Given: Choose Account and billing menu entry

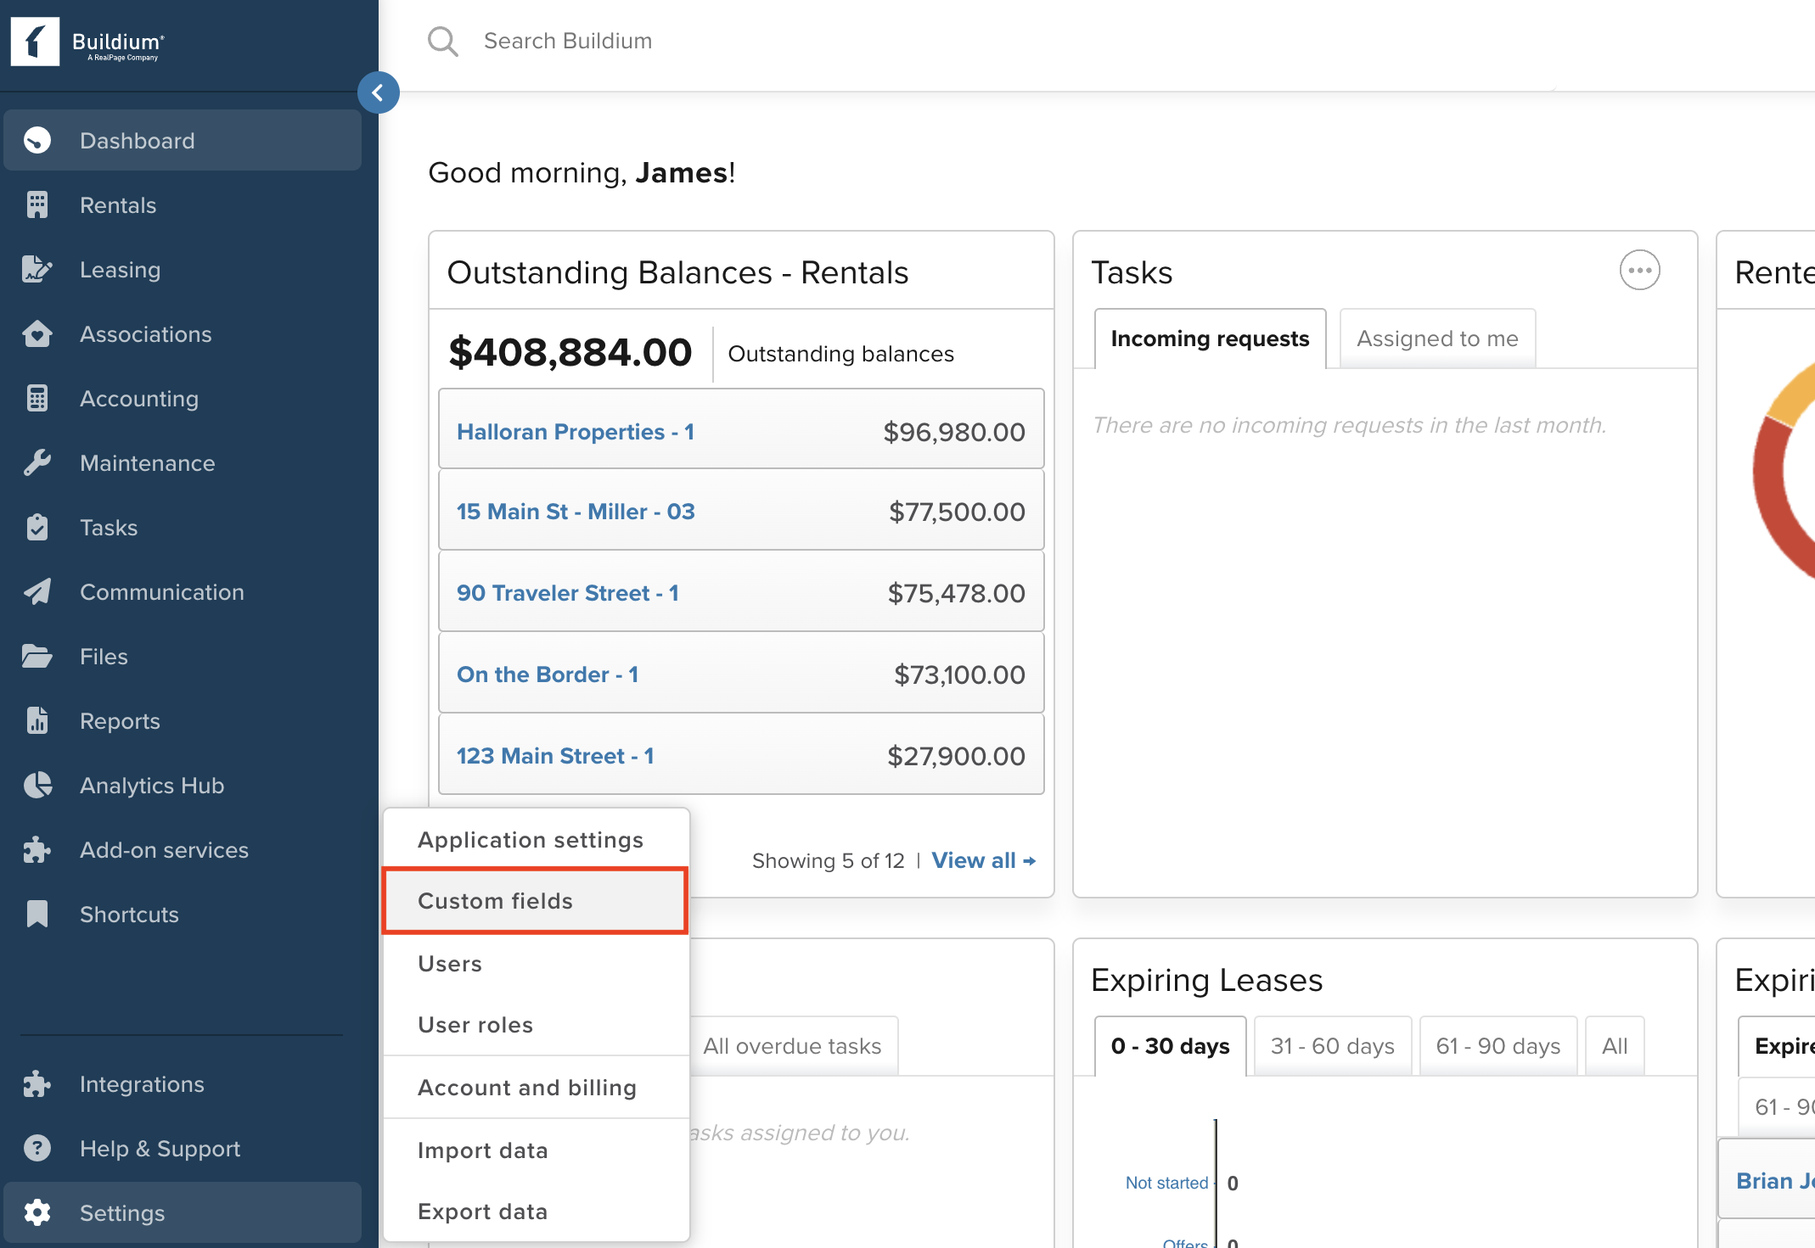Looking at the screenshot, I should click(526, 1088).
